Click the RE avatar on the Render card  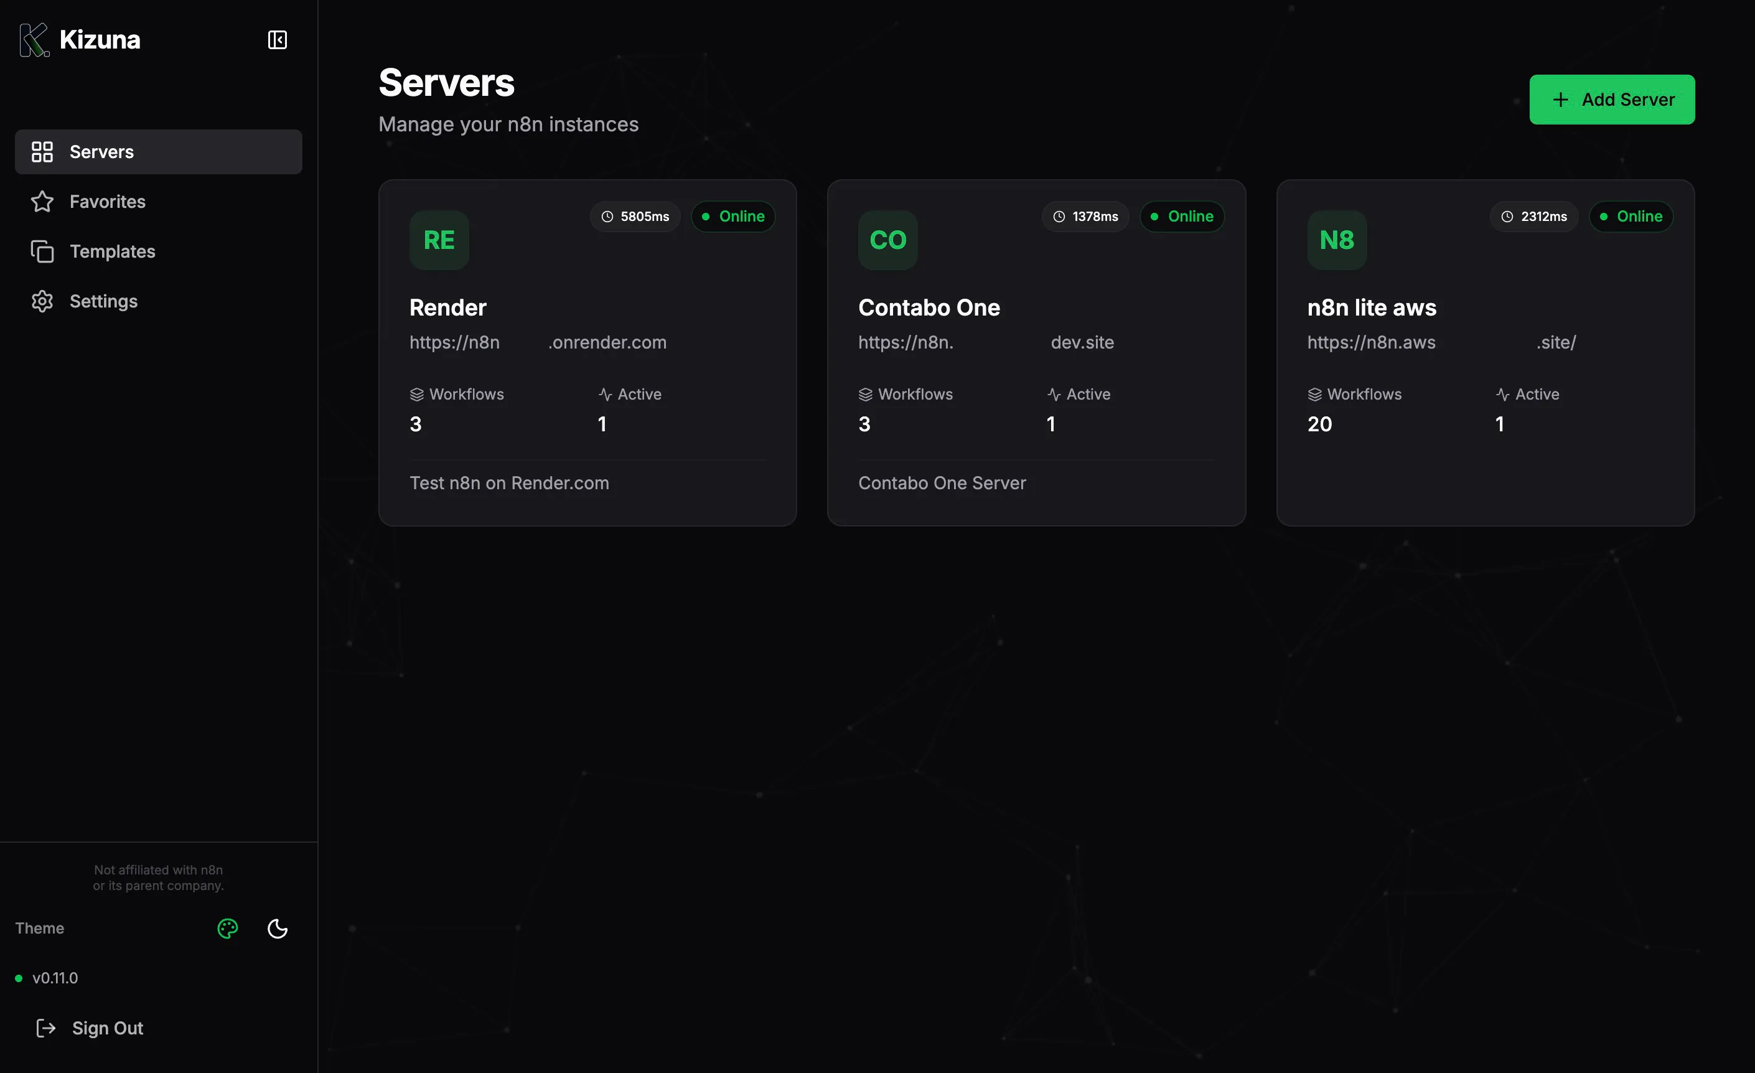(x=439, y=240)
